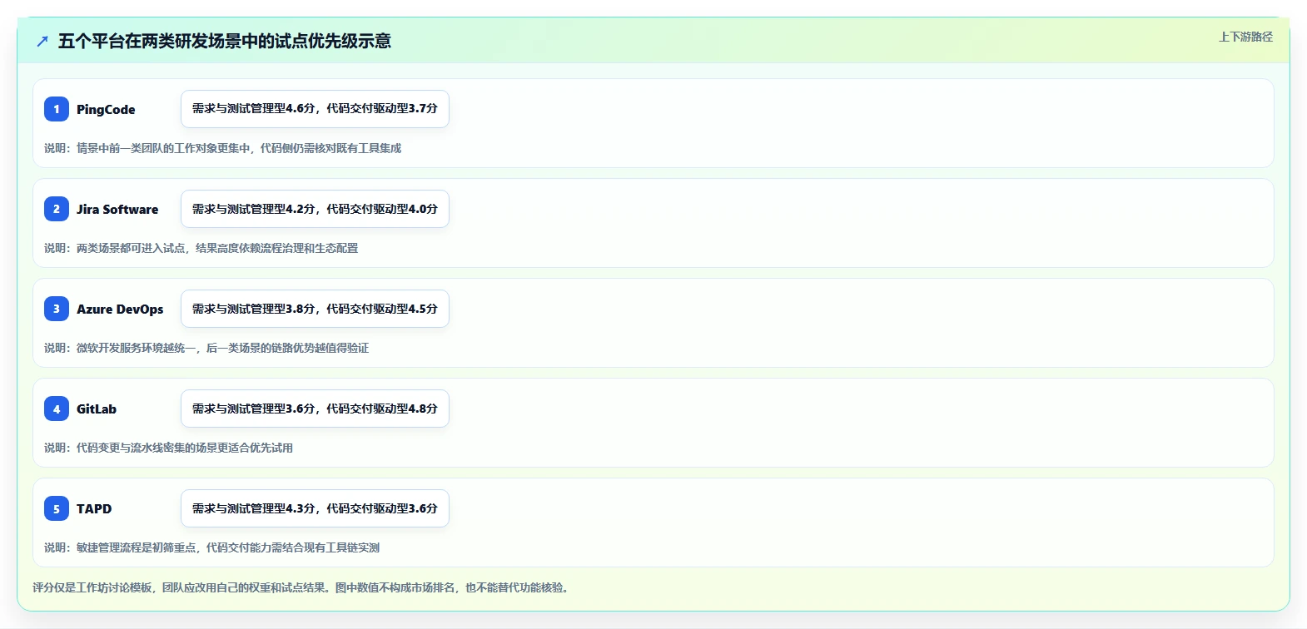The height and width of the screenshot is (629, 1307).
Task: Click the Azure DevOps score box 3.8分 / 4.5分
Action: coord(315,309)
